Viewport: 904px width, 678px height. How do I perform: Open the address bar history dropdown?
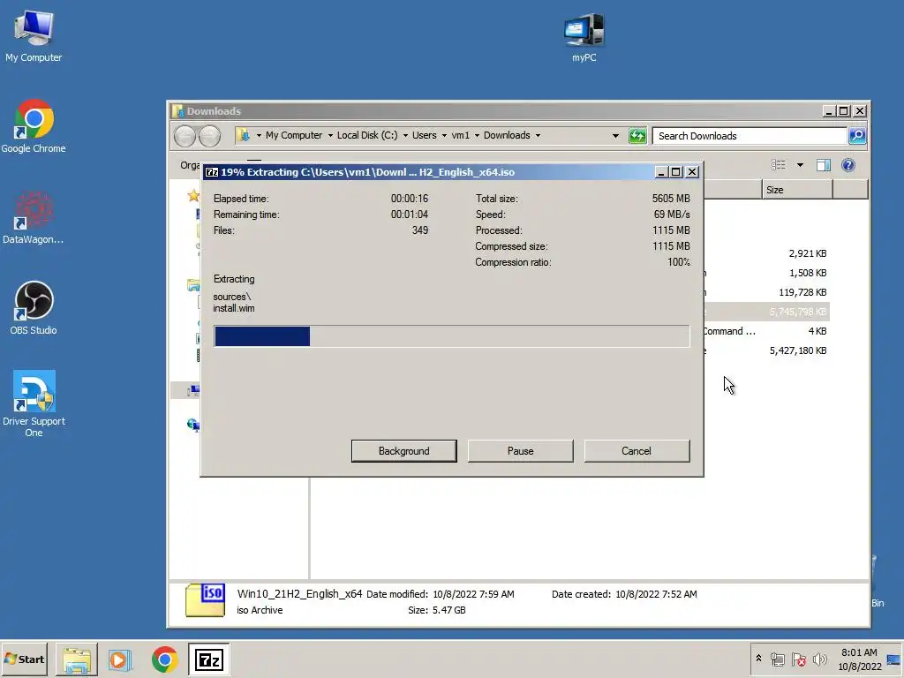[x=615, y=136]
